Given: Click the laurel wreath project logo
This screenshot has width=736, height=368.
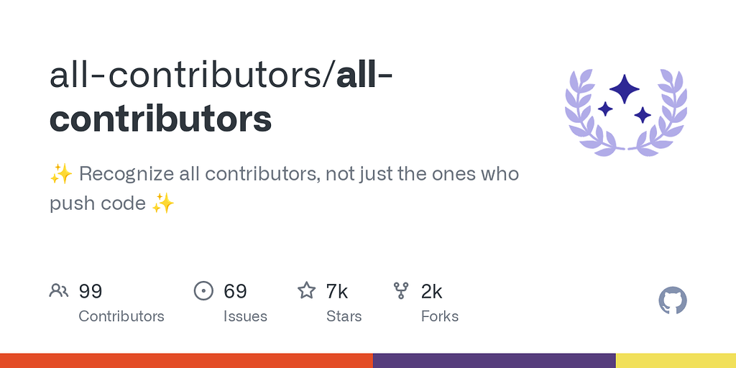Looking at the screenshot, I should (626, 113).
